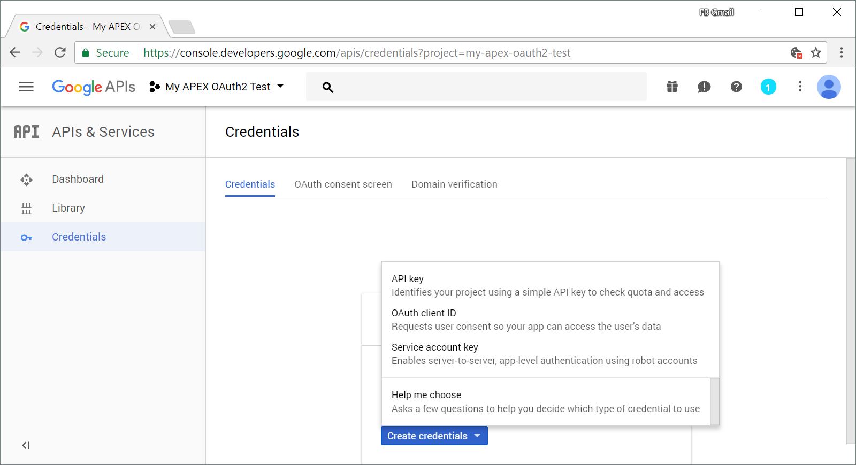Screen dimensions: 856x465
Task: Choose OAuth client ID option
Action: 550,320
